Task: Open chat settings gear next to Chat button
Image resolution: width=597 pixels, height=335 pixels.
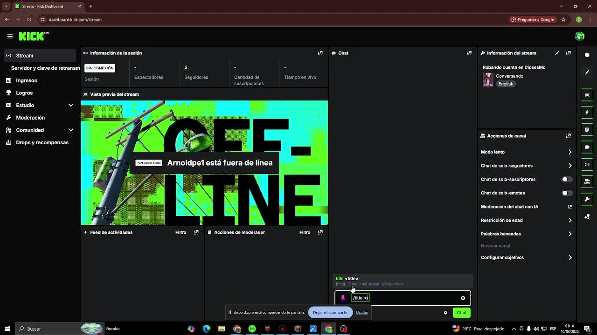Action: pos(445,313)
